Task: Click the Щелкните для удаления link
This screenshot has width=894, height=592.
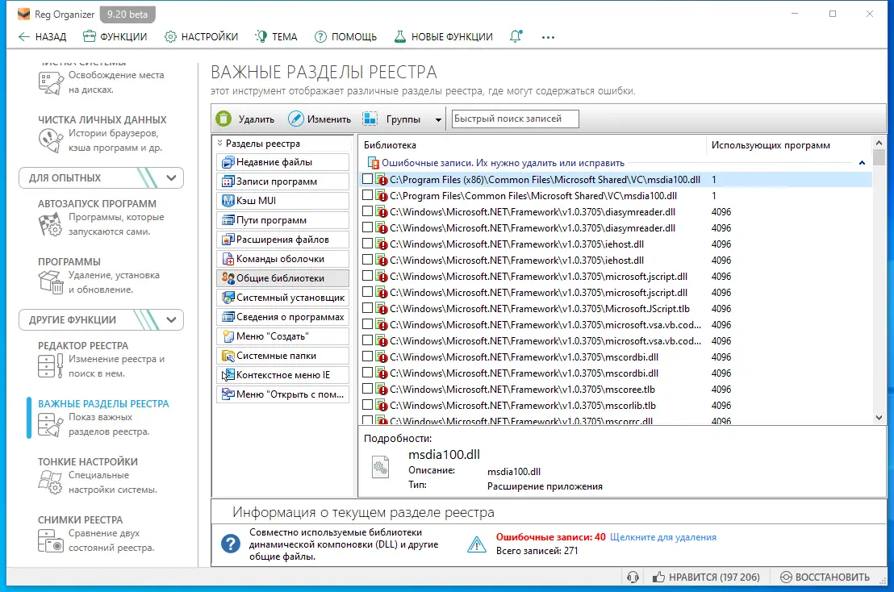Action: click(x=663, y=537)
